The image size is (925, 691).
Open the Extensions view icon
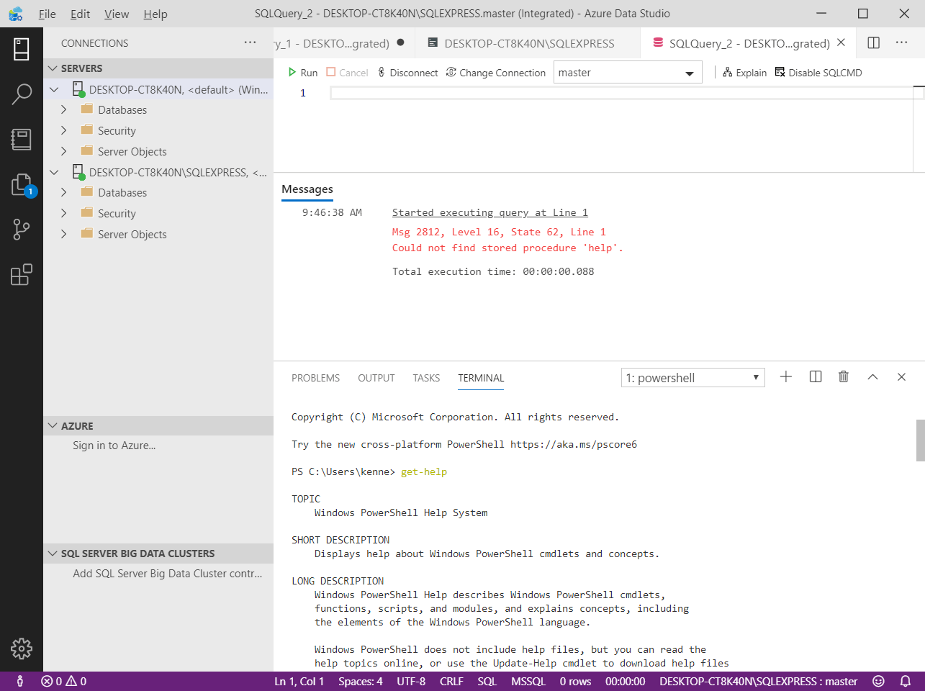[x=22, y=274]
